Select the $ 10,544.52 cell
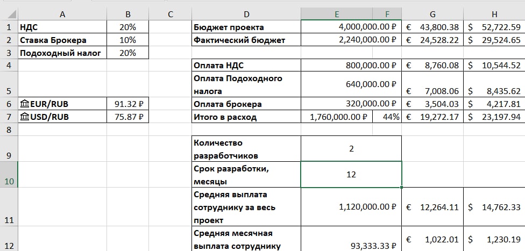 click(494, 65)
